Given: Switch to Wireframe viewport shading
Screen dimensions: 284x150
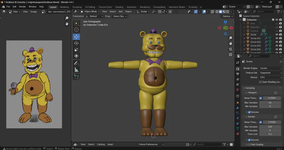Looking at the screenshot, I should point(217,12).
